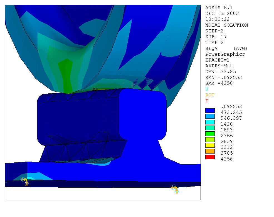Click the orange legend swatch
This screenshot has width=274, height=217.
[x=210, y=151]
